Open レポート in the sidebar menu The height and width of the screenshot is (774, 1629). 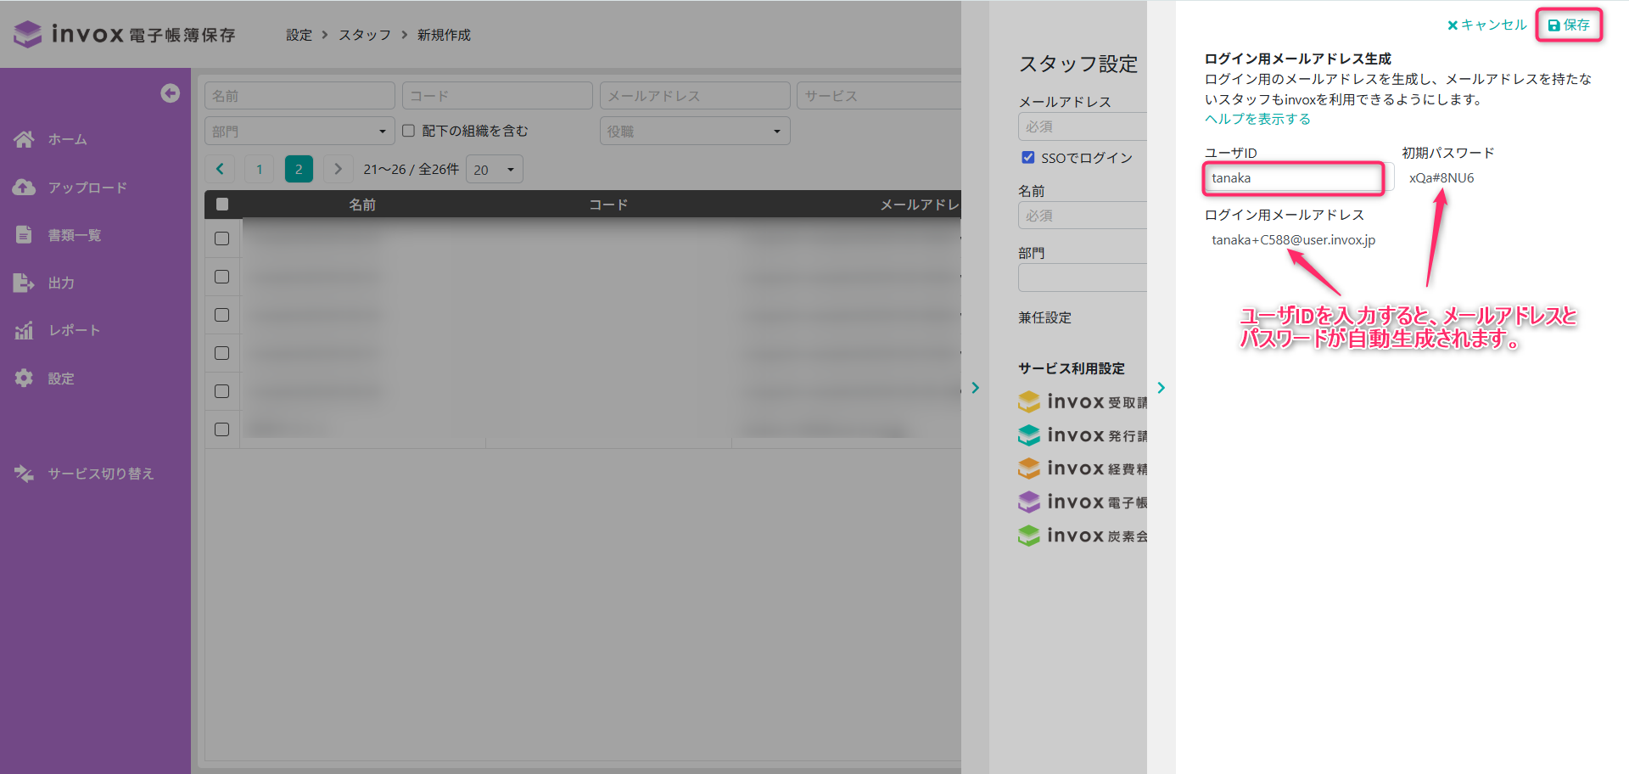click(74, 330)
